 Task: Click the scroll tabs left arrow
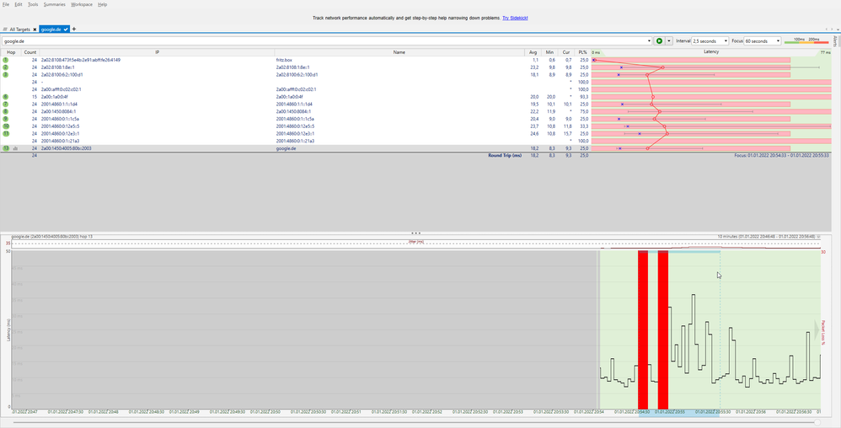pos(827,29)
